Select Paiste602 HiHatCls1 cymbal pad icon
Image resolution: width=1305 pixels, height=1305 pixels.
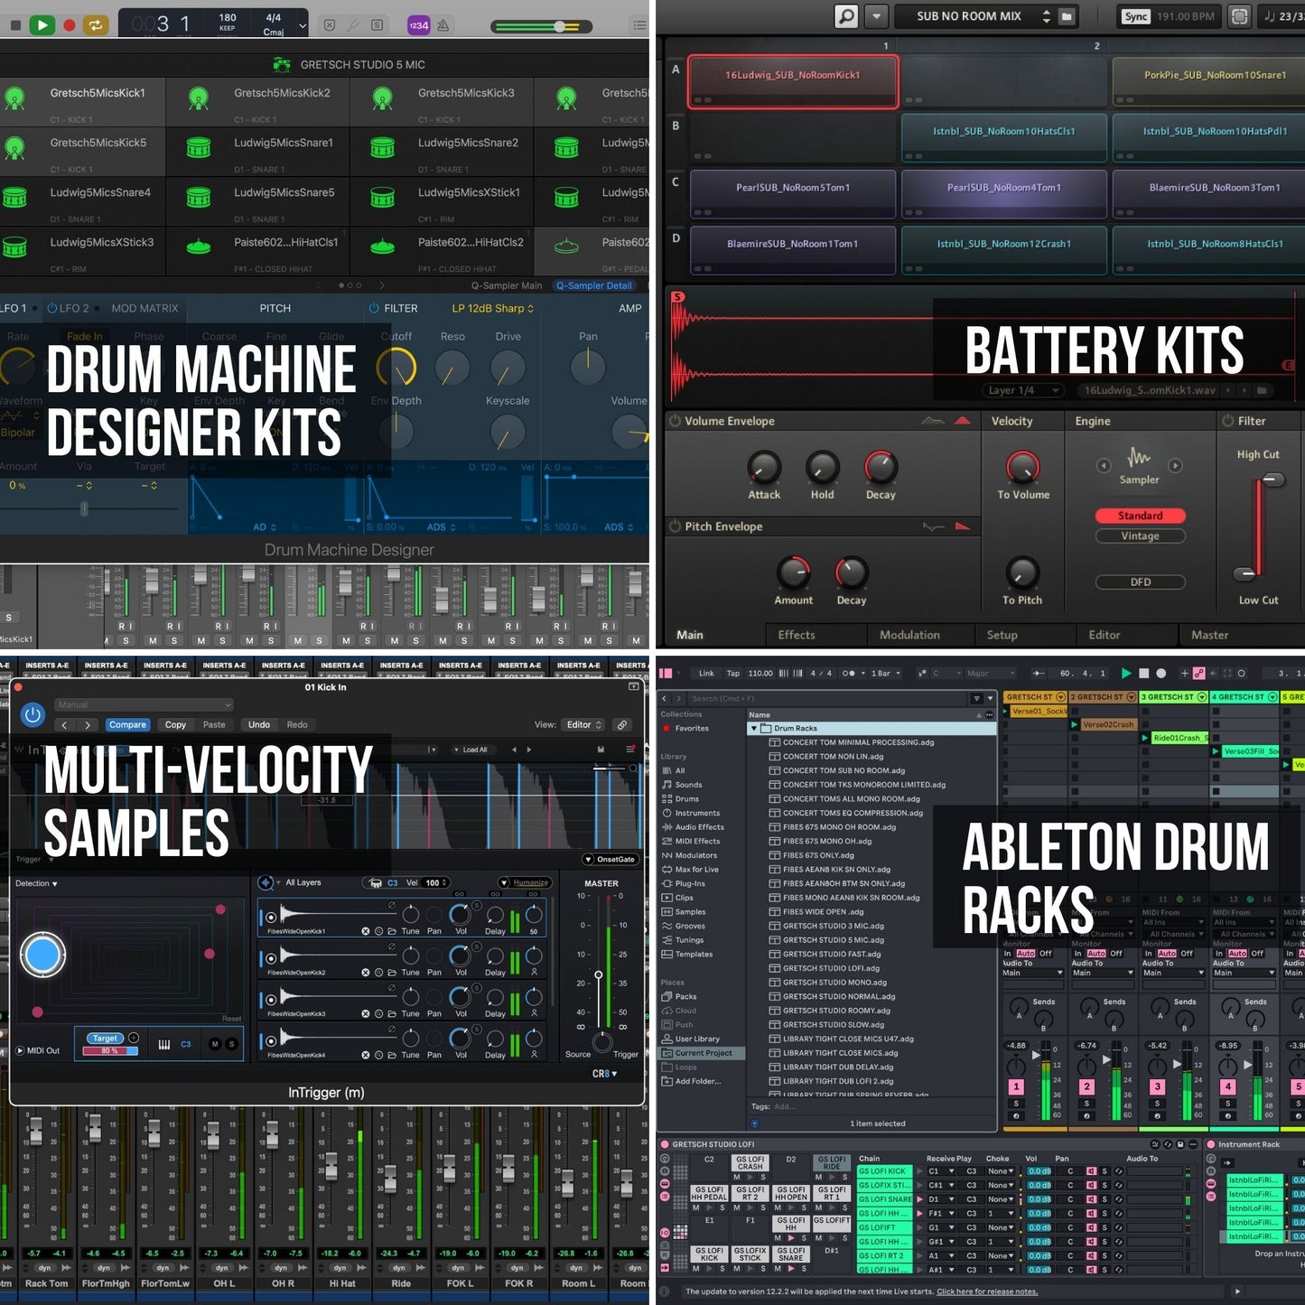click(199, 247)
